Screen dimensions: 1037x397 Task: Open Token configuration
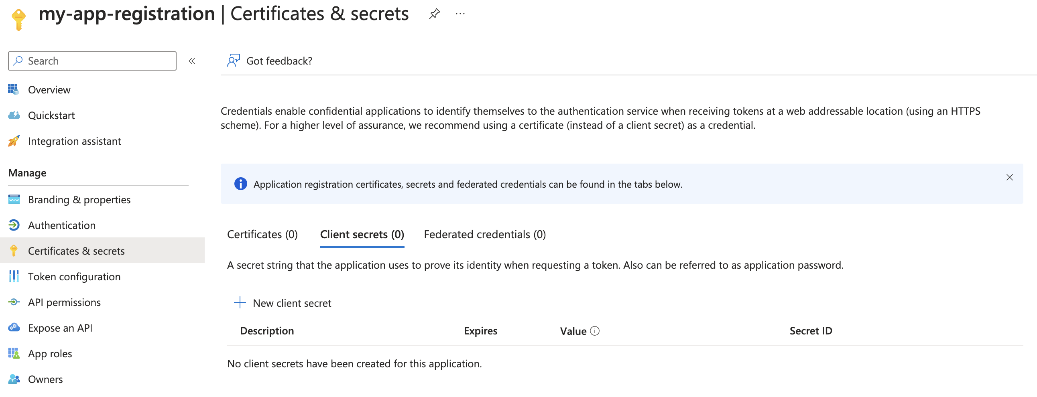(x=74, y=276)
